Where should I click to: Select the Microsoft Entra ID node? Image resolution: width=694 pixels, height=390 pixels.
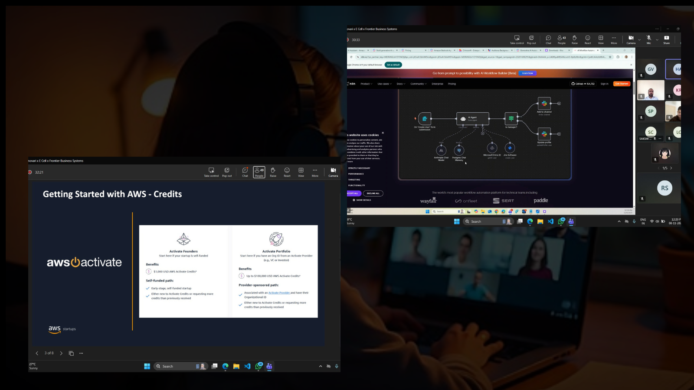(492, 148)
